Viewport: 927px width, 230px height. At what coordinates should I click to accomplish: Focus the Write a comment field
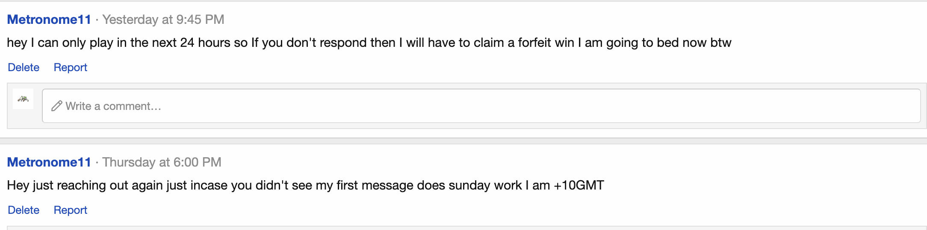click(481, 106)
